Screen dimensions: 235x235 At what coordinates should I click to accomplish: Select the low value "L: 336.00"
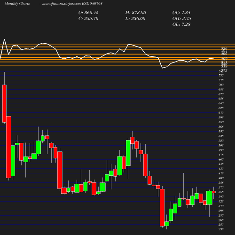tap(135, 19)
